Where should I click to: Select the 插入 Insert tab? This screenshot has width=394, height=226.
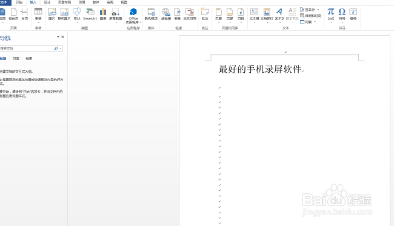33,2
